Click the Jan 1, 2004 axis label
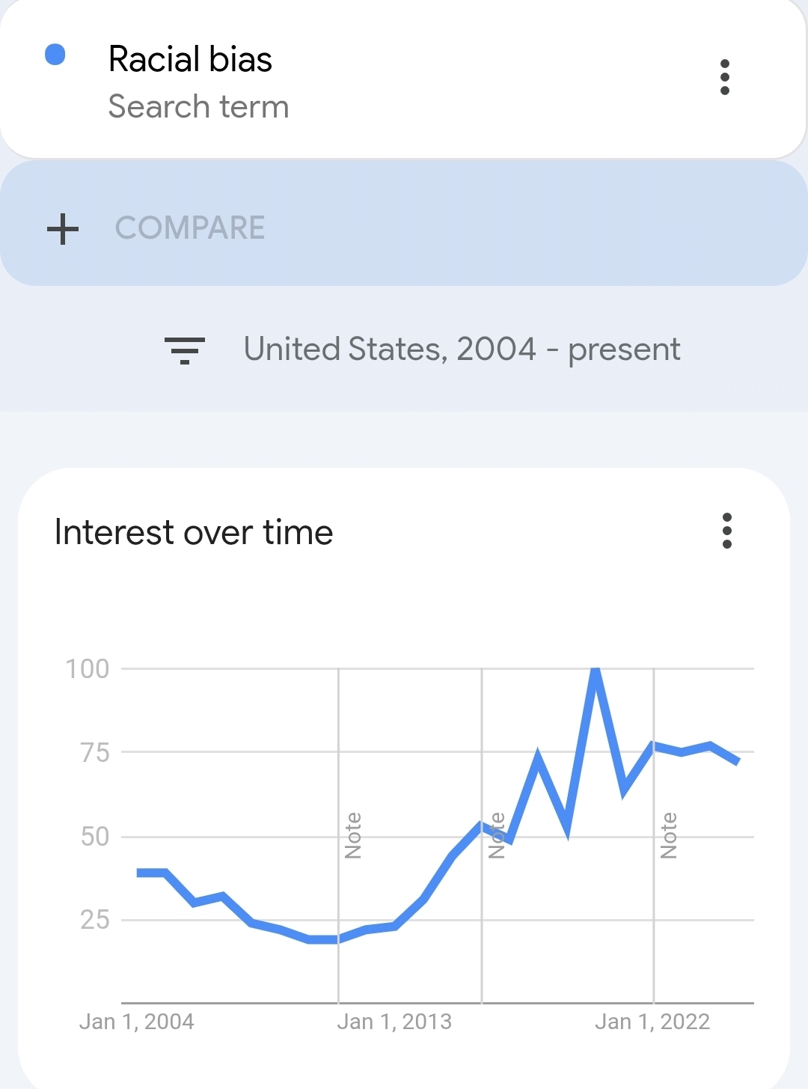 (x=137, y=1022)
